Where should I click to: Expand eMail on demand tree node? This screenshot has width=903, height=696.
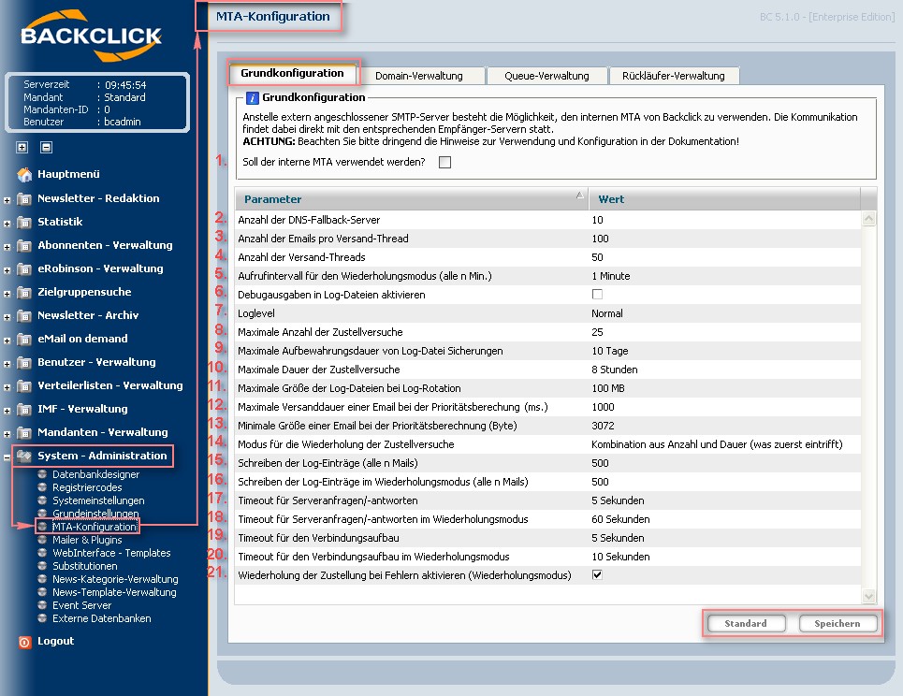[x=7, y=341]
